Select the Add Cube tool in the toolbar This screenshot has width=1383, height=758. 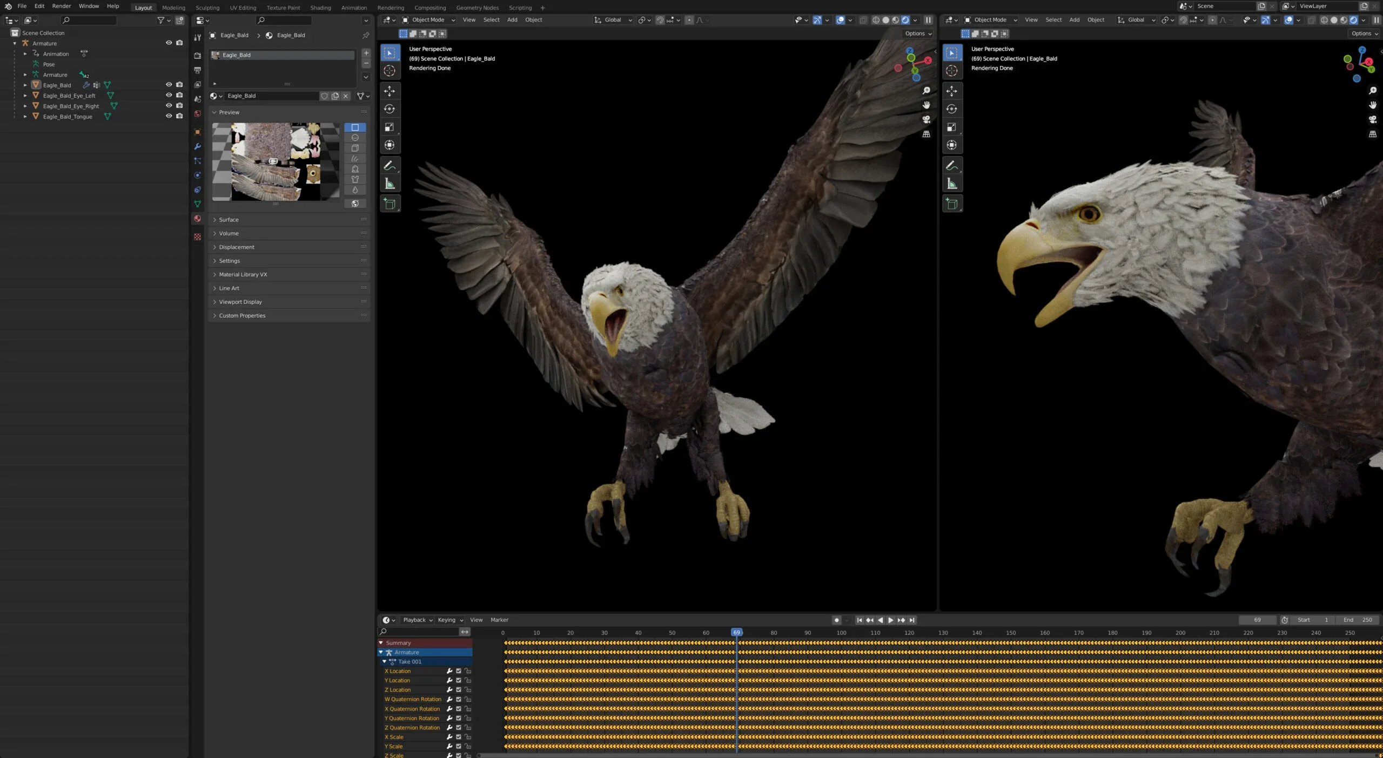pyautogui.click(x=390, y=204)
